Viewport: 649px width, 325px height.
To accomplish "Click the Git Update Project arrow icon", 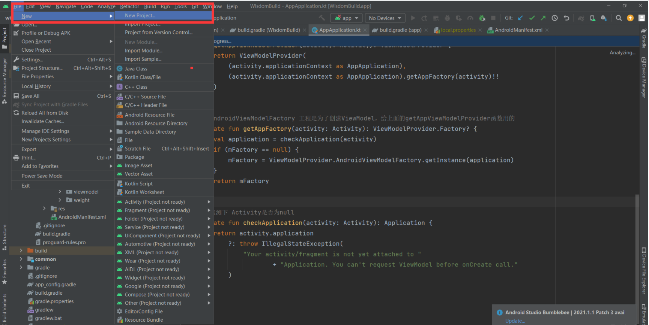I will [x=520, y=18].
